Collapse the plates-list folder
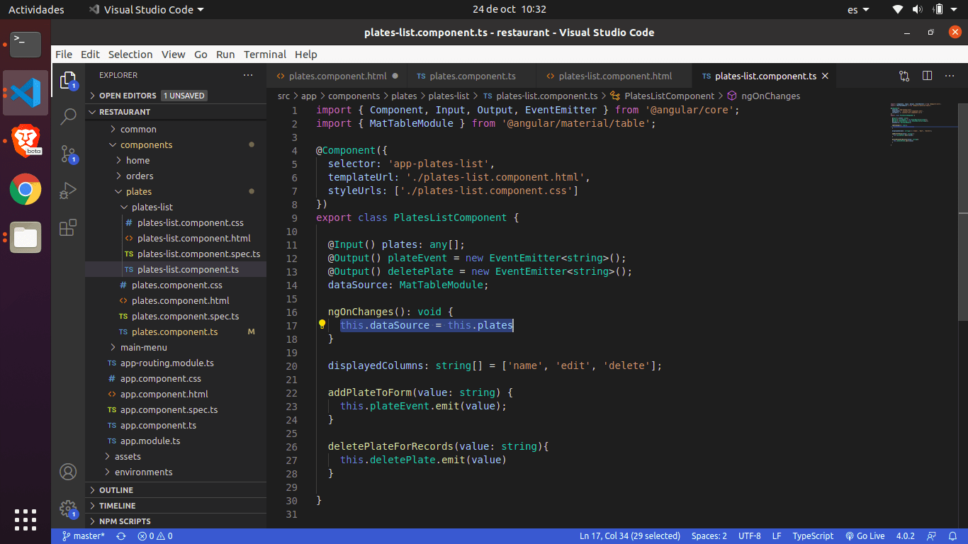Image resolution: width=968 pixels, height=544 pixels. [152, 207]
